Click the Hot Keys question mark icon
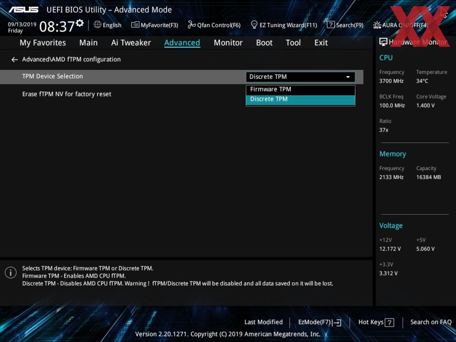456x342 pixels. 389,323
